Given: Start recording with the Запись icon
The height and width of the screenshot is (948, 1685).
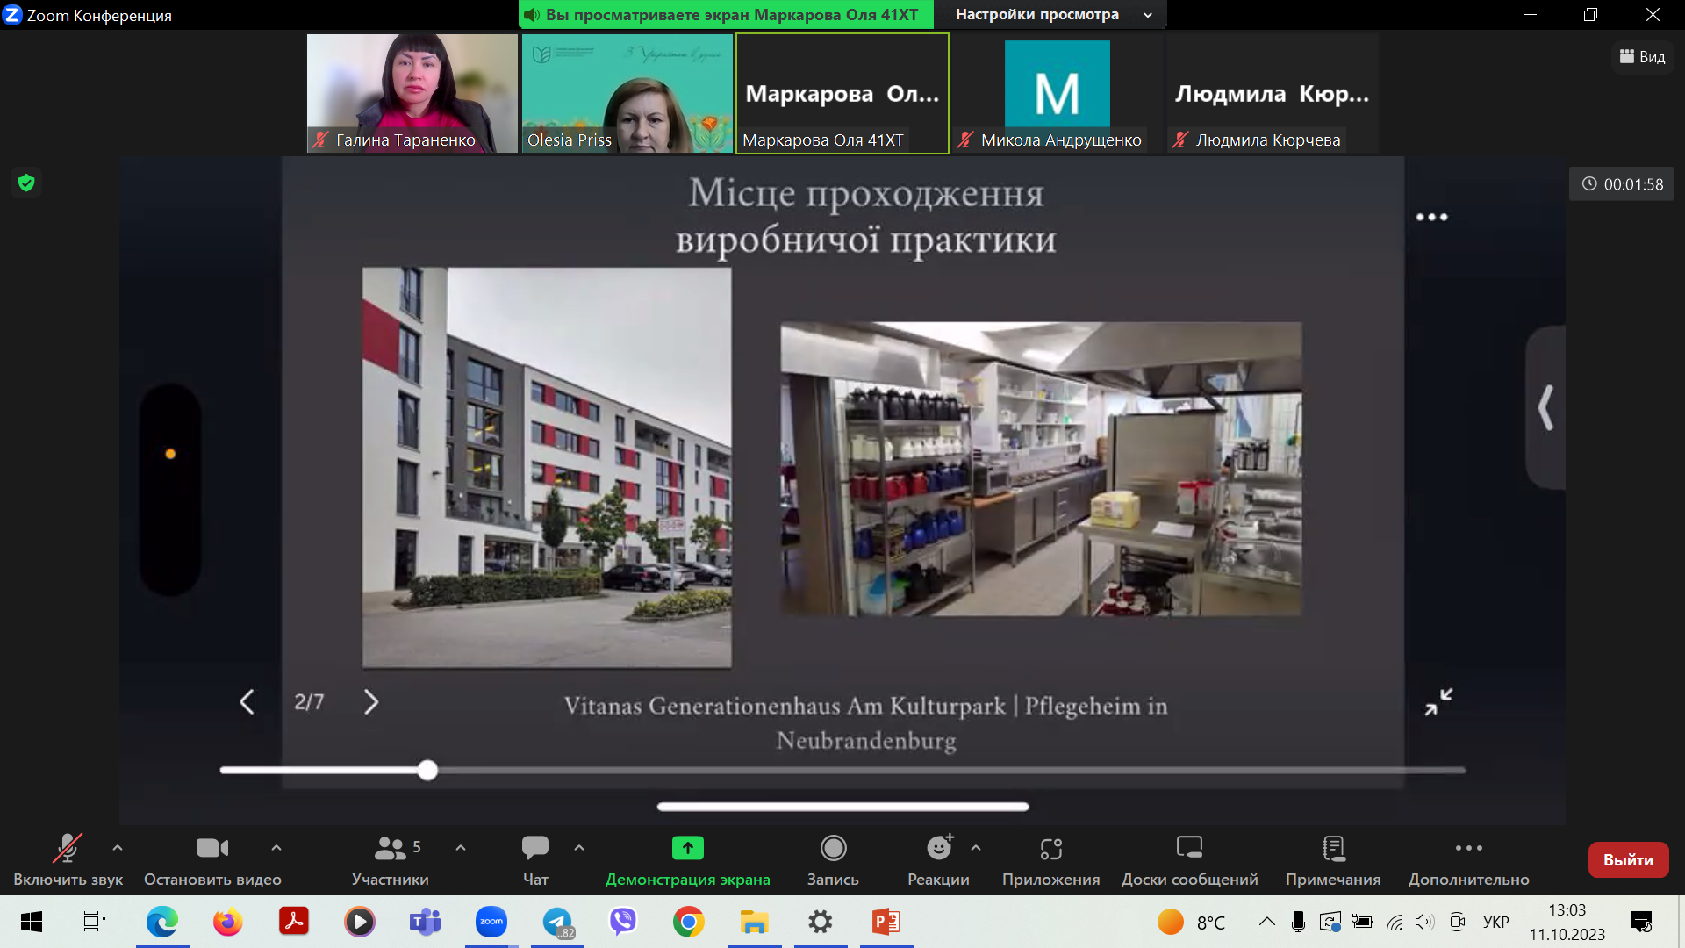Looking at the screenshot, I should 832,848.
